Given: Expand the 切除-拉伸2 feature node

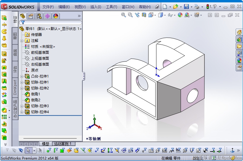Looking at the screenshot, I should pyautogui.click(x=22, y=88).
